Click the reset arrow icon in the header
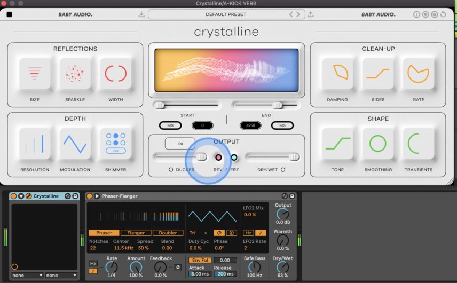Viewport: 457px width, 283px height. [443, 14]
